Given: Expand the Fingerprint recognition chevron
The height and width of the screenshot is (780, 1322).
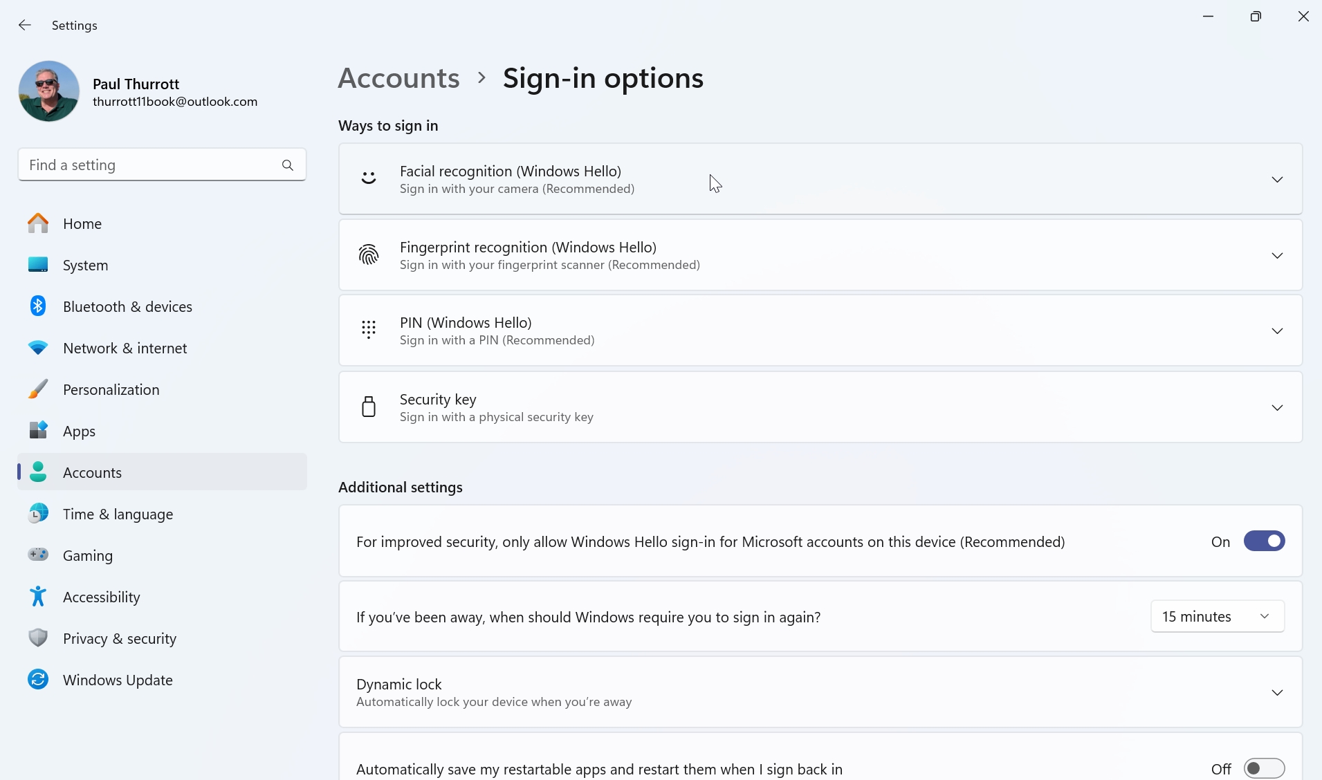Looking at the screenshot, I should [1277, 256].
